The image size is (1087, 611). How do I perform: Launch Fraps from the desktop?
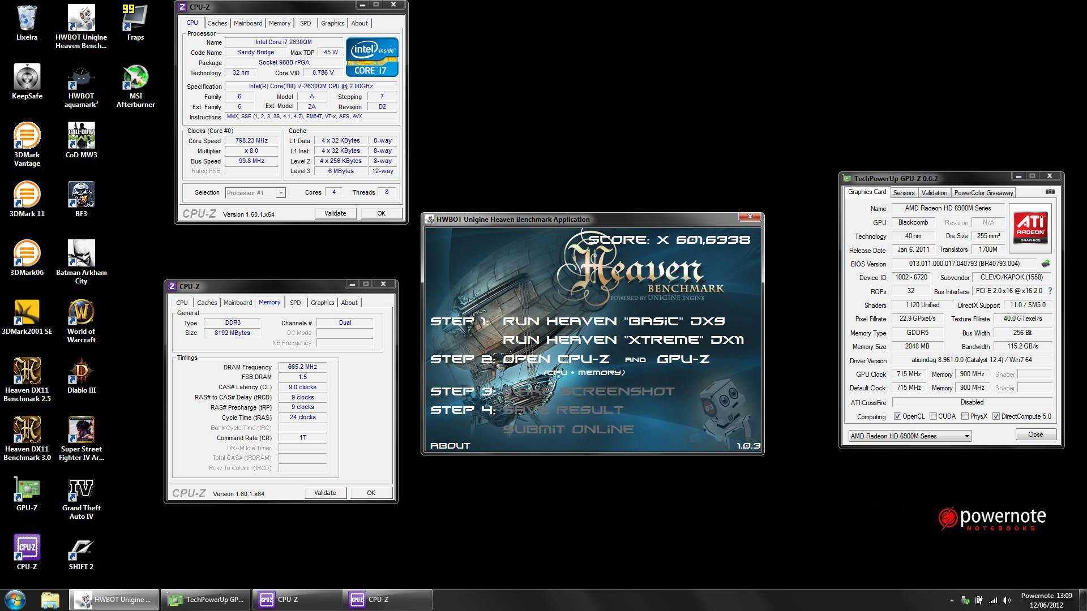click(x=135, y=23)
